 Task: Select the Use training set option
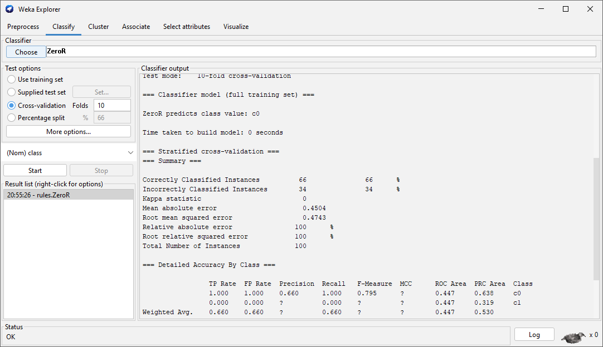tap(12, 80)
